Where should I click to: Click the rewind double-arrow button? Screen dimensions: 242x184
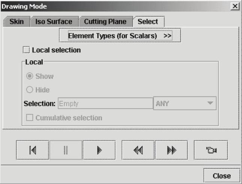tap(138, 150)
